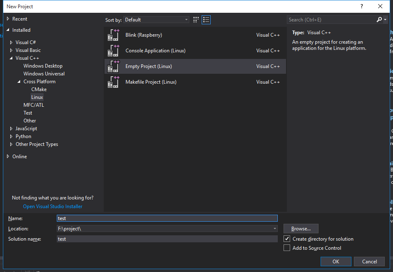The height and width of the screenshot is (272, 393).
Task: Switch to medium icons list view
Action: click(206, 20)
